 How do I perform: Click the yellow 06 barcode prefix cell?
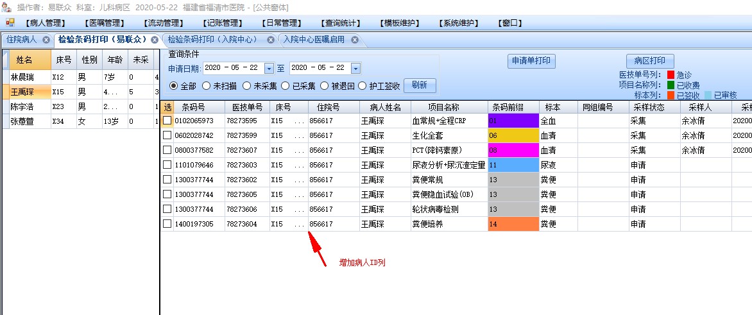[514, 135]
